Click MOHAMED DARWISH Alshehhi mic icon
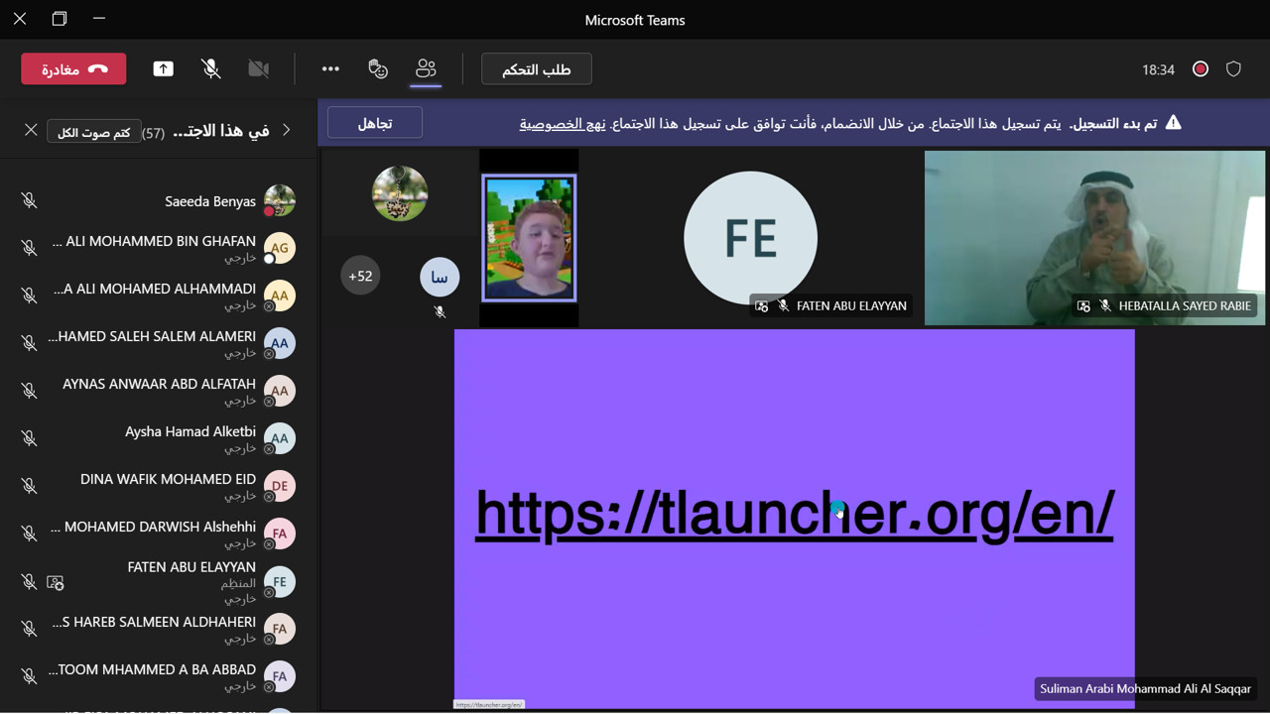This screenshot has width=1270, height=714. coord(29,534)
